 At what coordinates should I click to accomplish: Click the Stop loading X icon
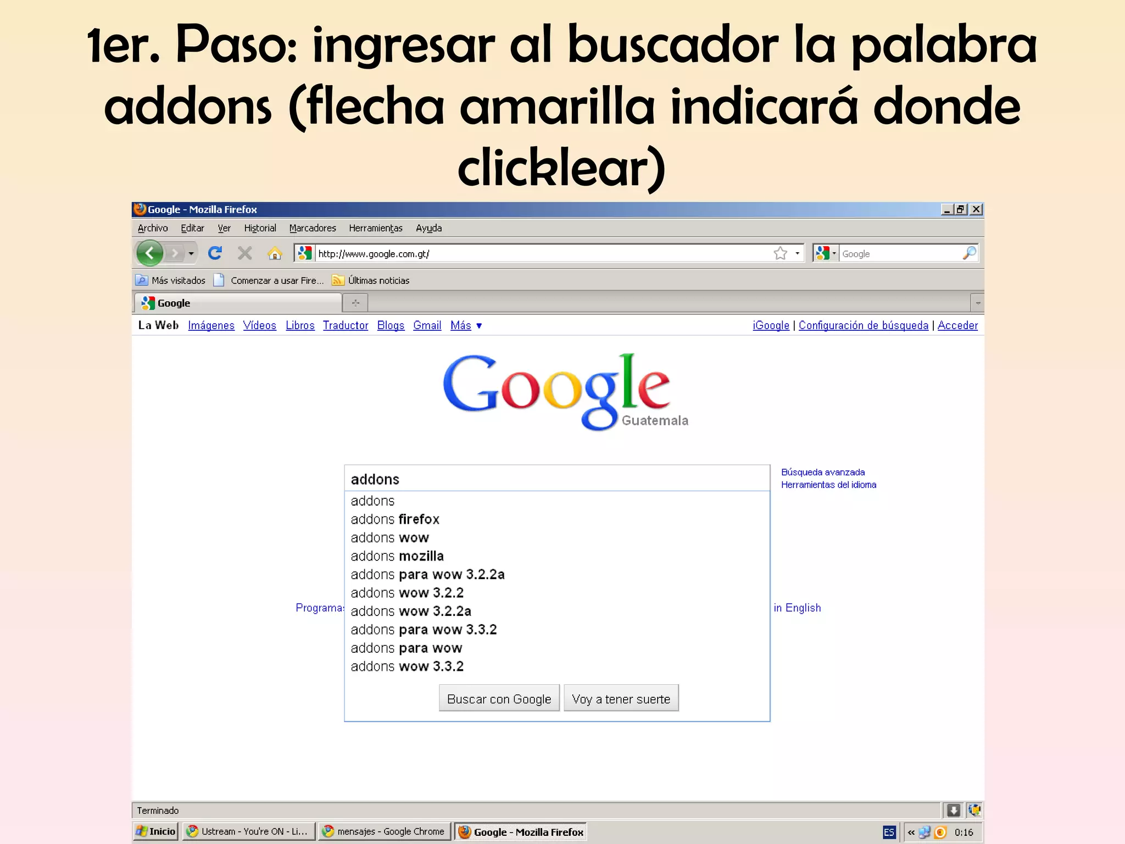(x=245, y=253)
